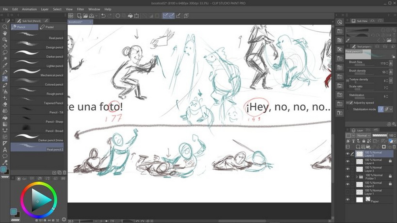397x223 pixels.
Task: Select the Hand move tool
Action: point(4,33)
